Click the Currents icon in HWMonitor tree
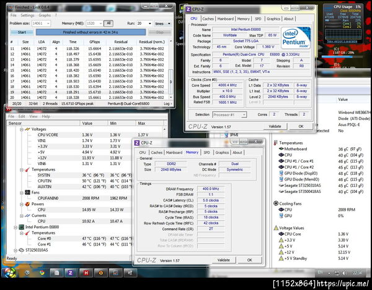This screenshot has width=372, height=290. tap(27, 215)
